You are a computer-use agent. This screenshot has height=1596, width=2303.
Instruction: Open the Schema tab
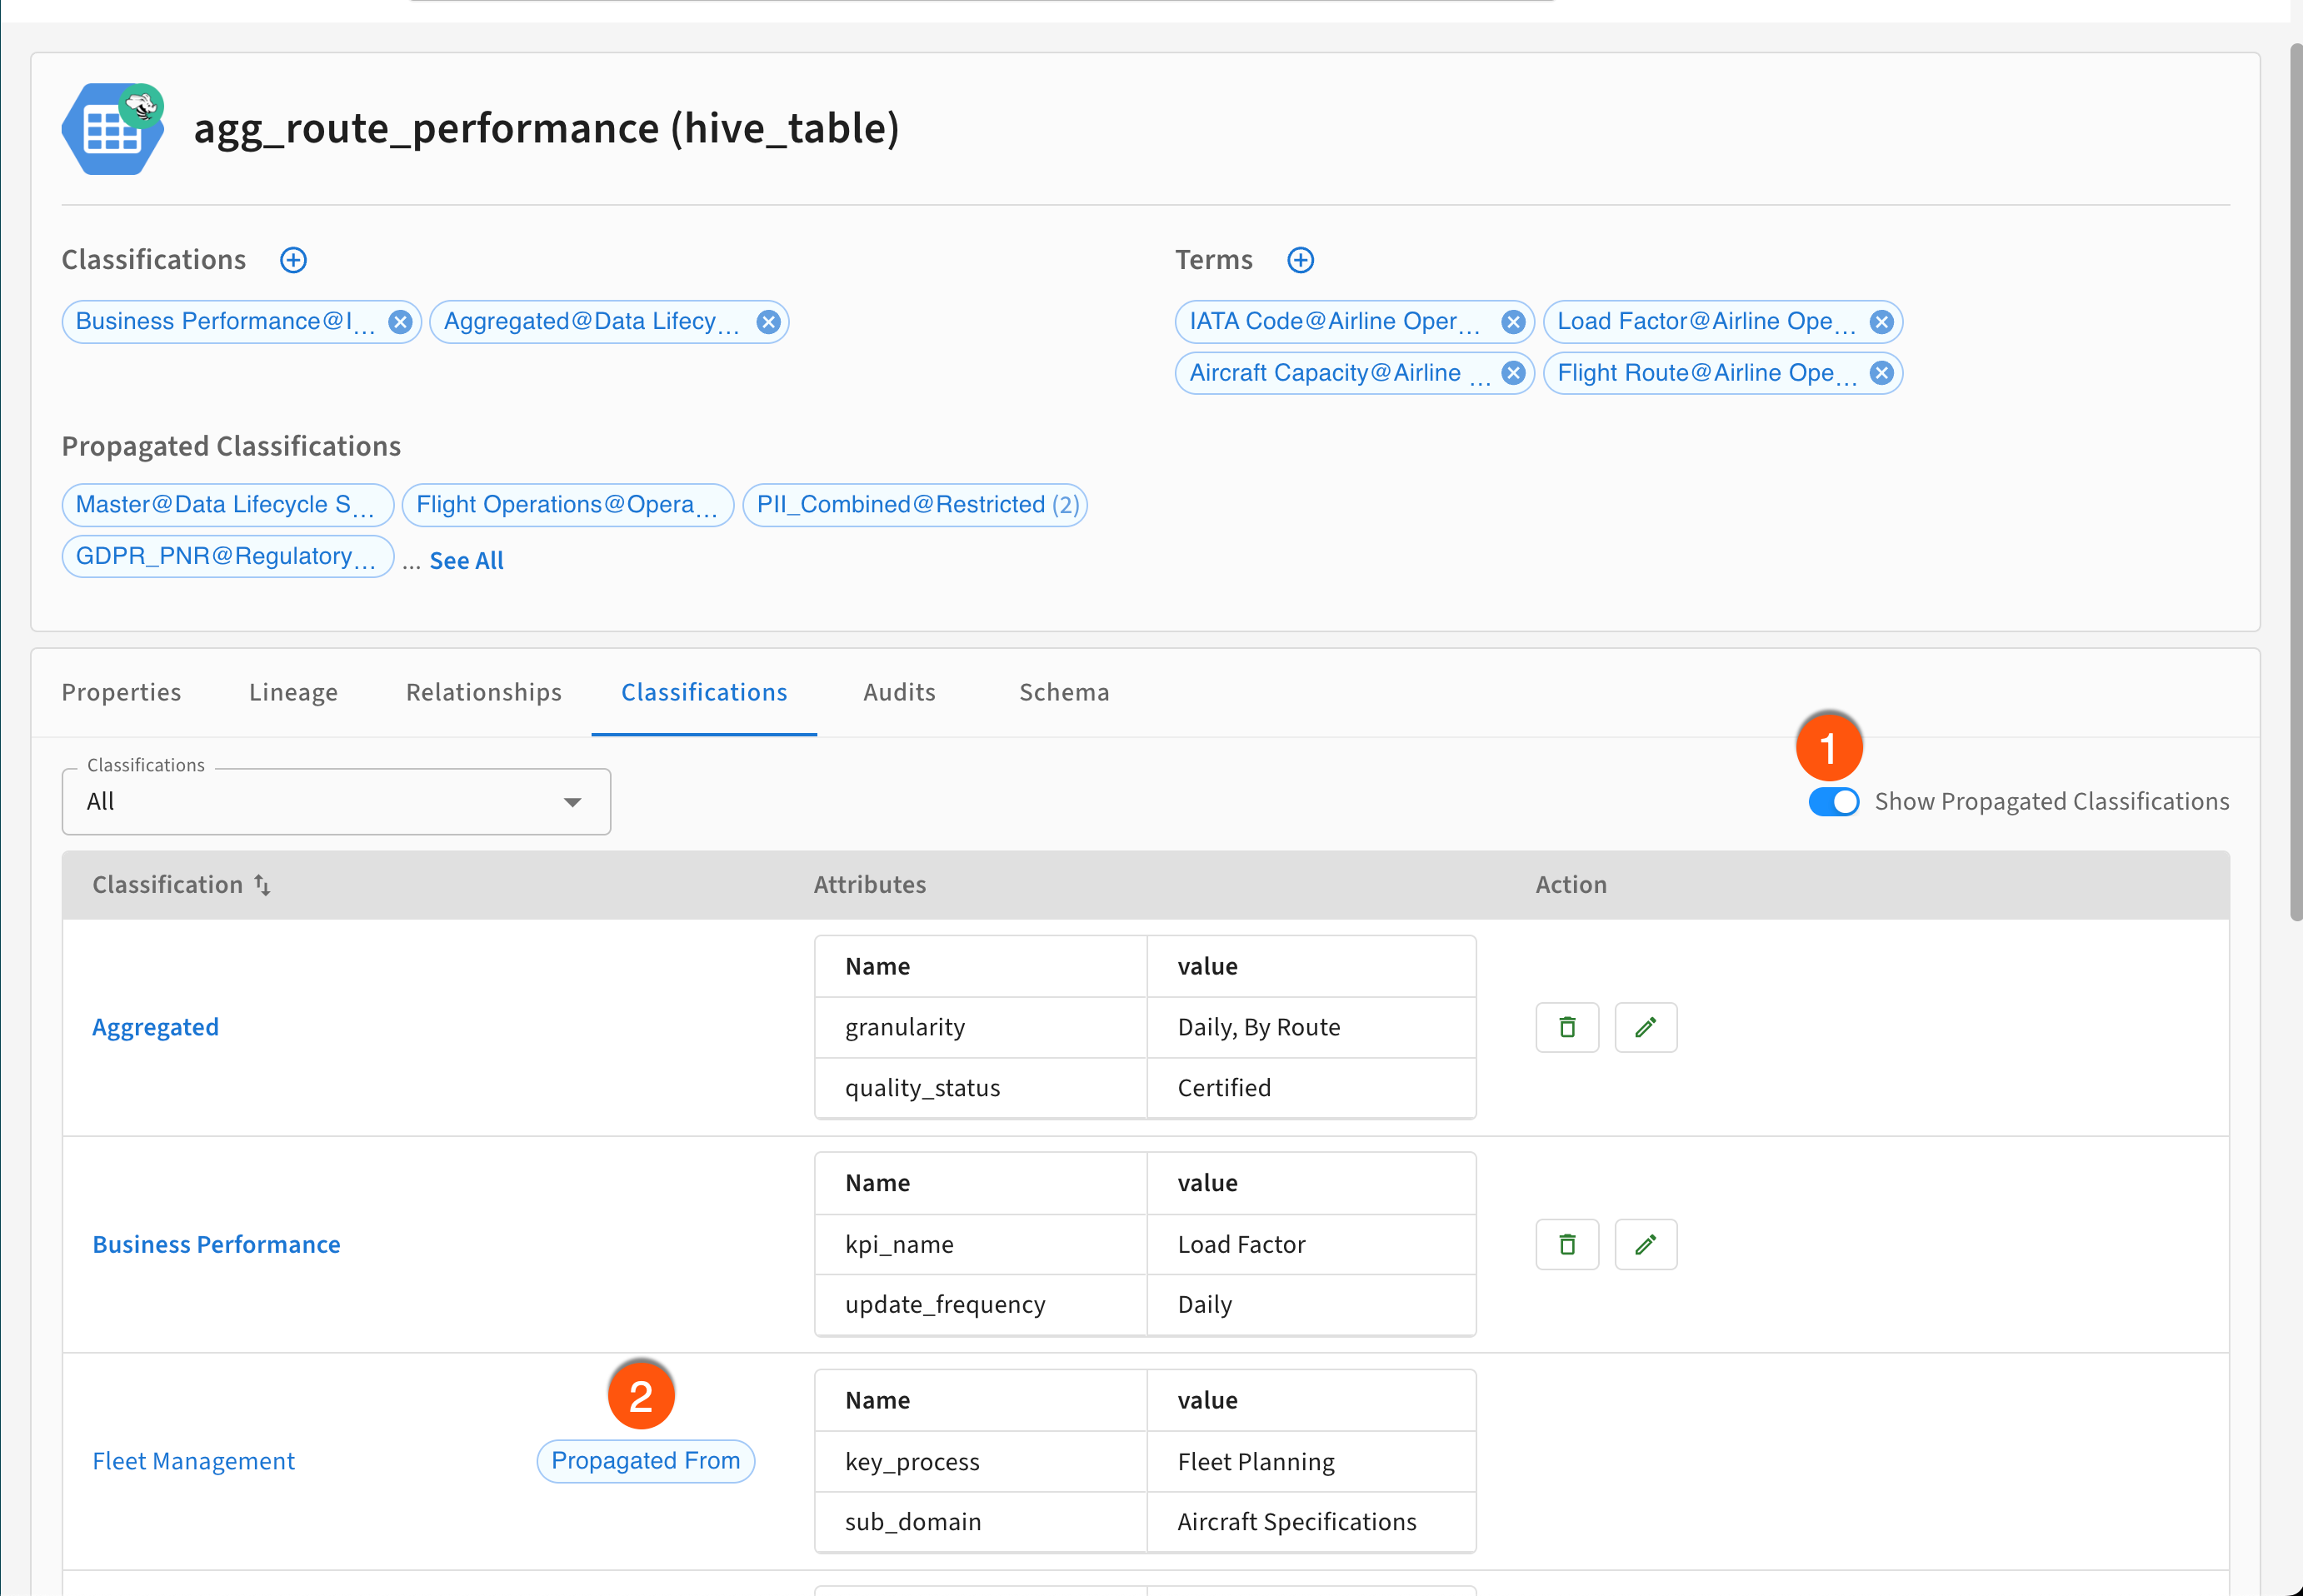tap(1063, 692)
